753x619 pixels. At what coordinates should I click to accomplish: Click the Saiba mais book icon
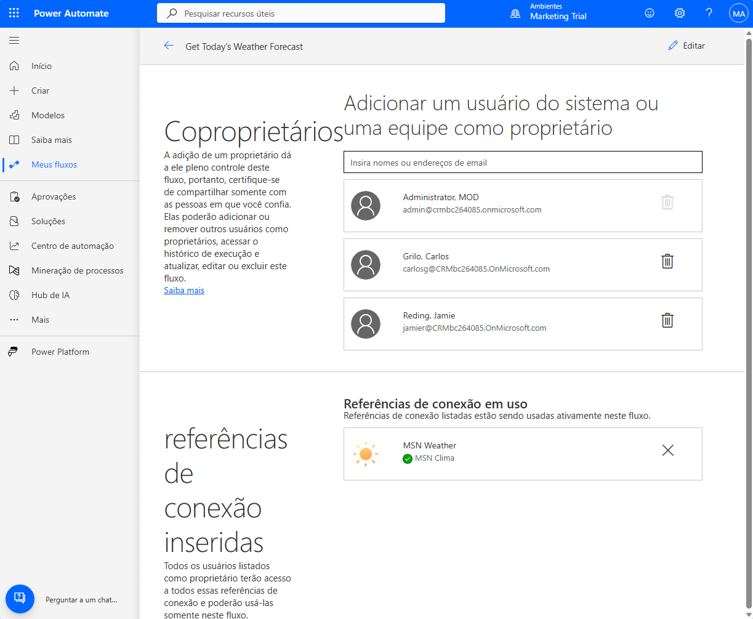(x=15, y=140)
